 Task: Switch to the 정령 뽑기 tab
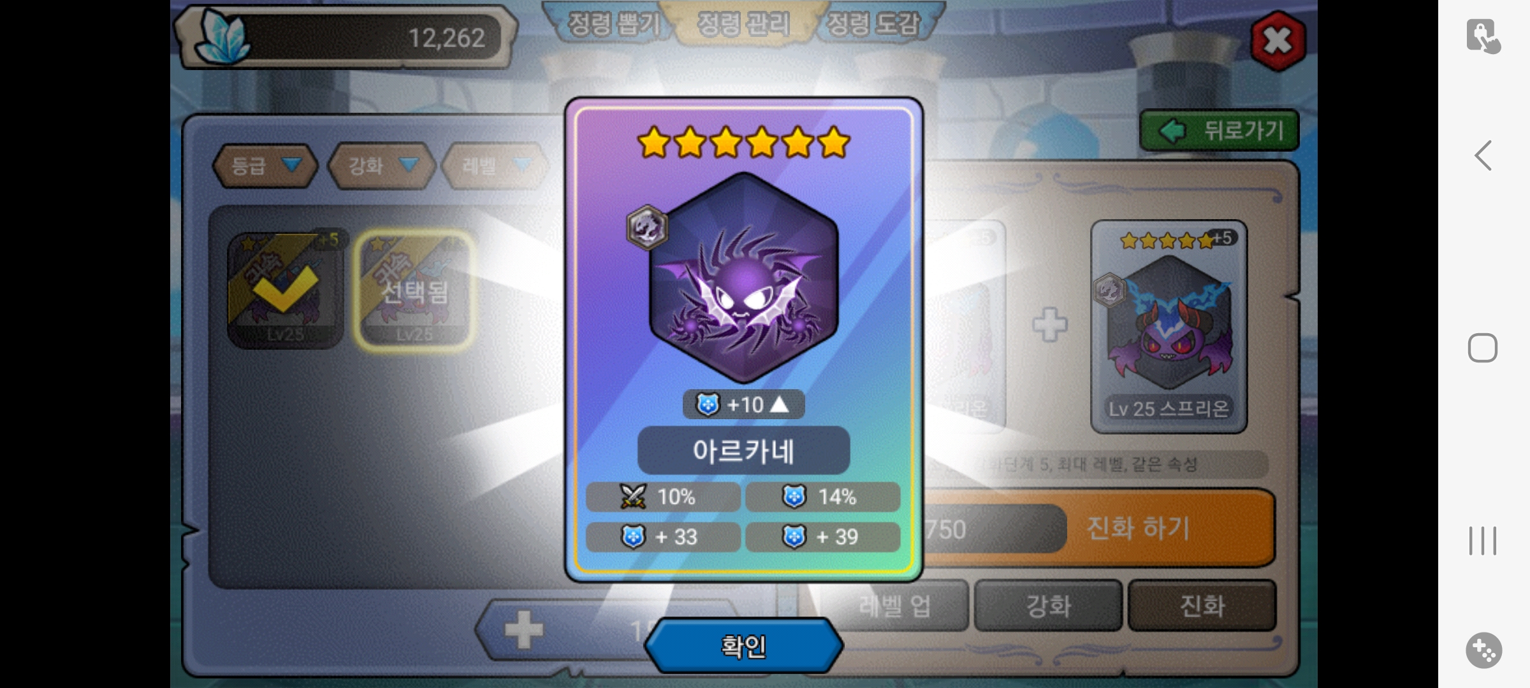pos(612,24)
